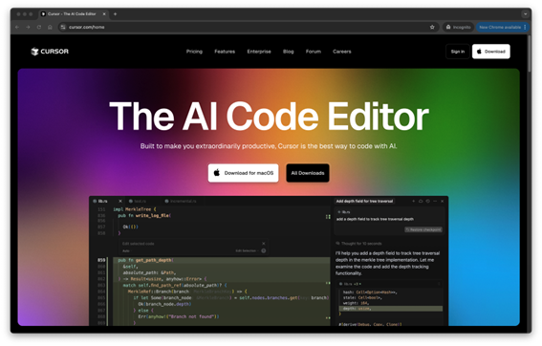Dismiss the 'Edit selected code' box with its X
This screenshot has height=346, width=542.
pos(264,244)
